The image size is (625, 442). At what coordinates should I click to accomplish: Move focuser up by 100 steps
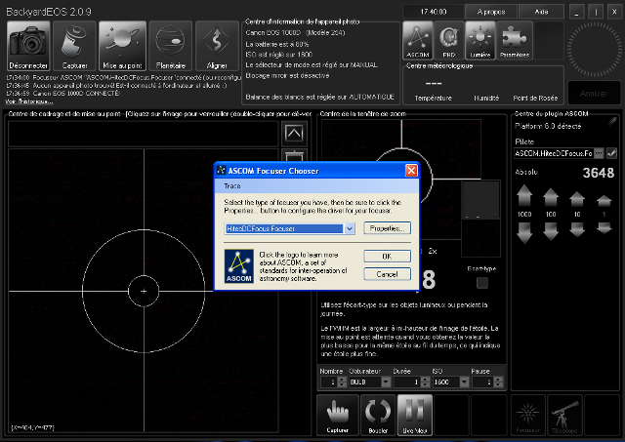point(551,197)
